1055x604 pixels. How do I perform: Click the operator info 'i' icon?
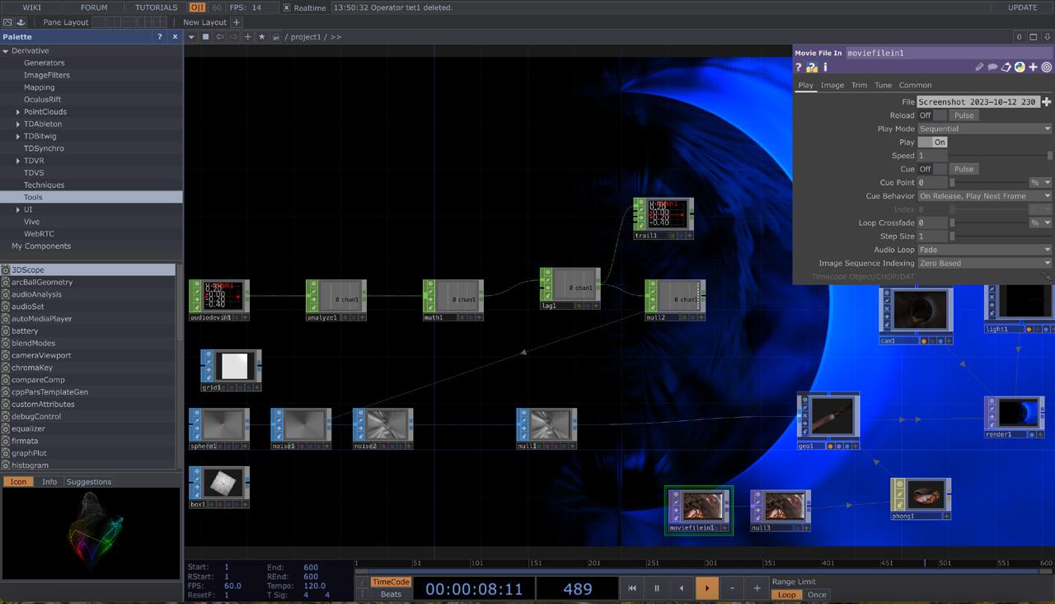pyautogui.click(x=825, y=68)
